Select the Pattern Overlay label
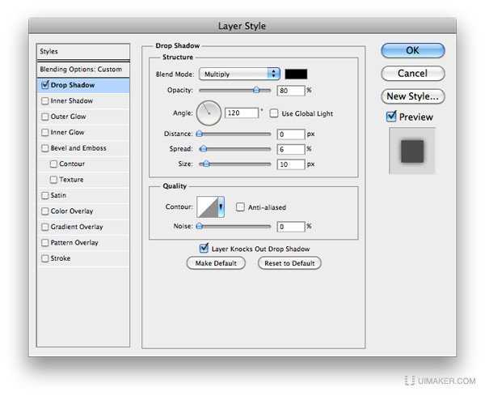This screenshot has width=485, height=396. pyautogui.click(x=74, y=243)
